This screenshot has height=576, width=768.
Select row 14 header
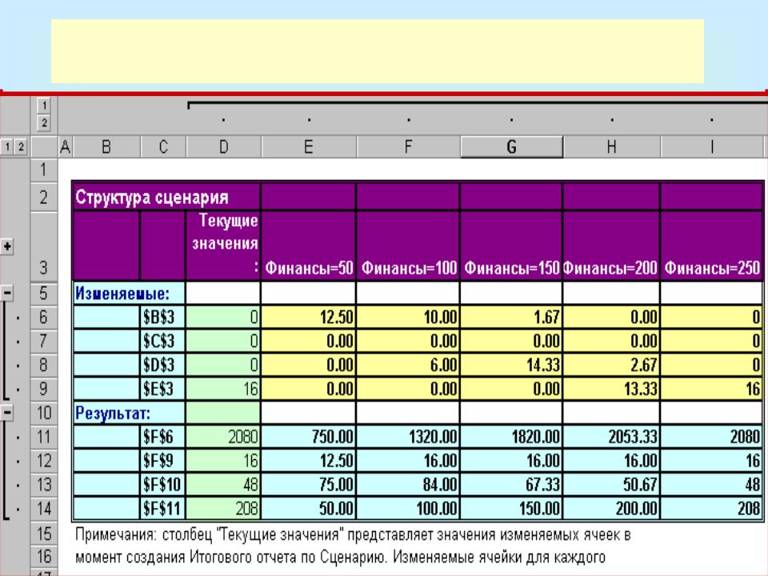[43, 509]
